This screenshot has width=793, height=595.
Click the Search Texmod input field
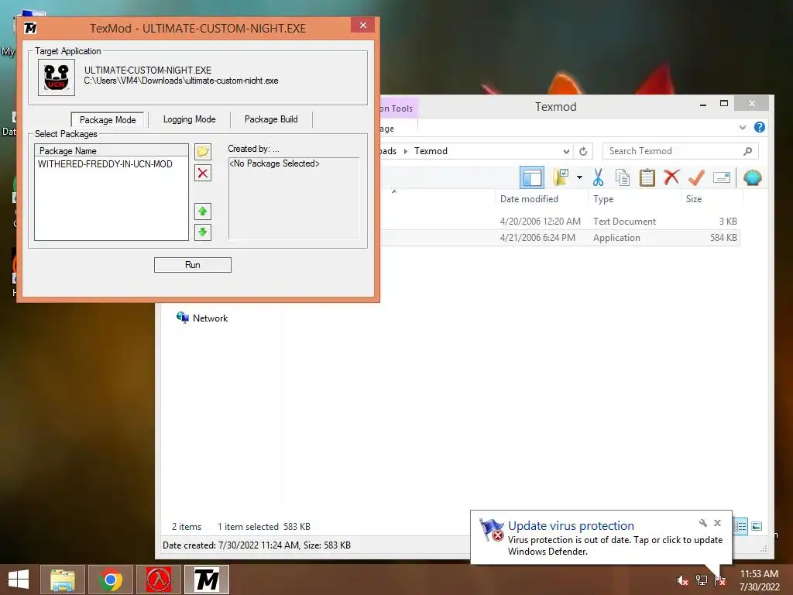tap(675, 151)
